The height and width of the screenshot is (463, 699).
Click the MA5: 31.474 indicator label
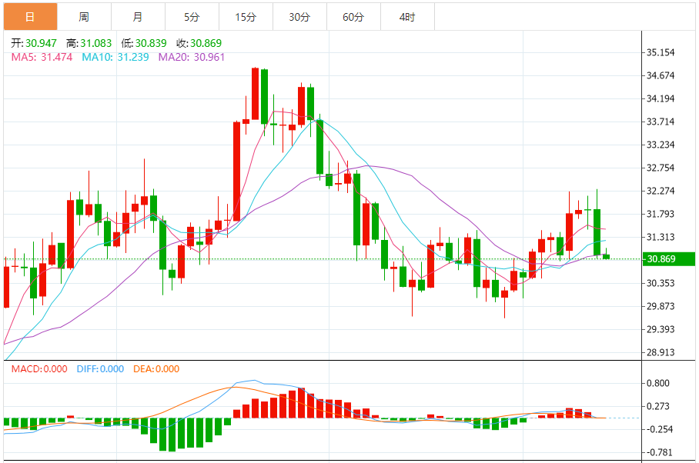click(x=42, y=57)
